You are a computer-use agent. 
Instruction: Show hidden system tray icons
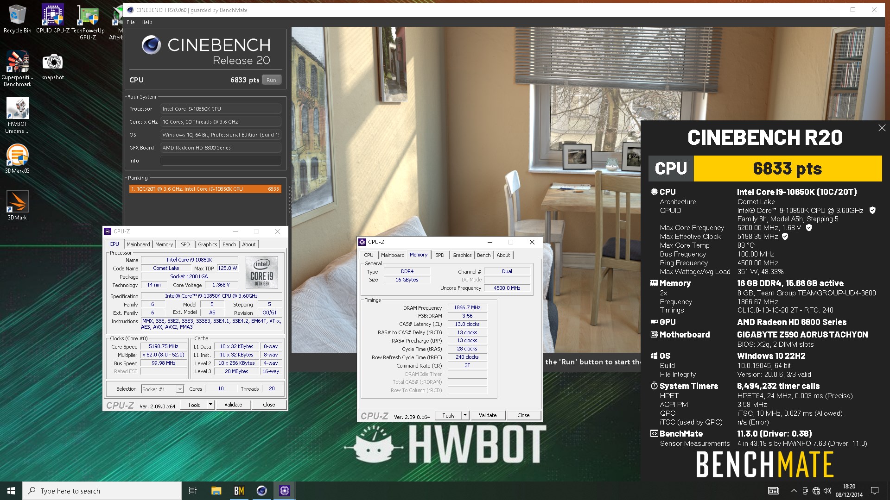point(794,491)
